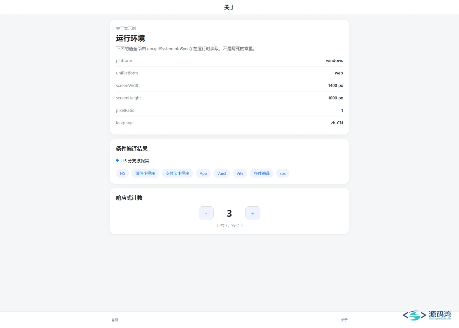
Task: Tap the App tag chip
Action: pyautogui.click(x=203, y=173)
